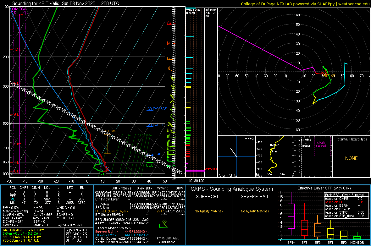Select the '12 km' height marker
371x246 pixels.
coord(19,50)
